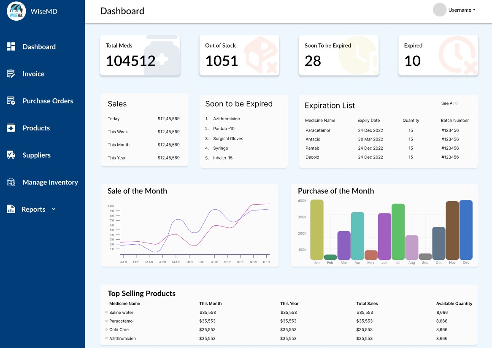Click the user avatar circle
This screenshot has height=348, width=492.
click(440, 10)
